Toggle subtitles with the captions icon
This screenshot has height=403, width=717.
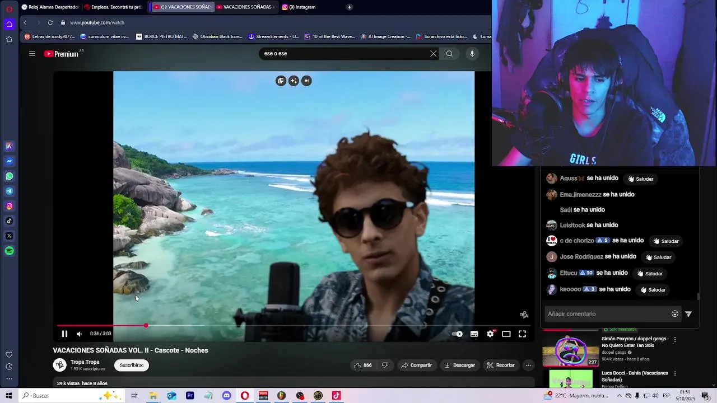click(x=474, y=334)
